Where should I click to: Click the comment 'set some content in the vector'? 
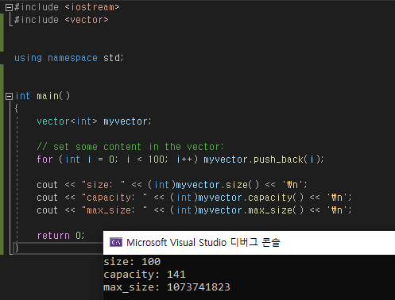130,147
